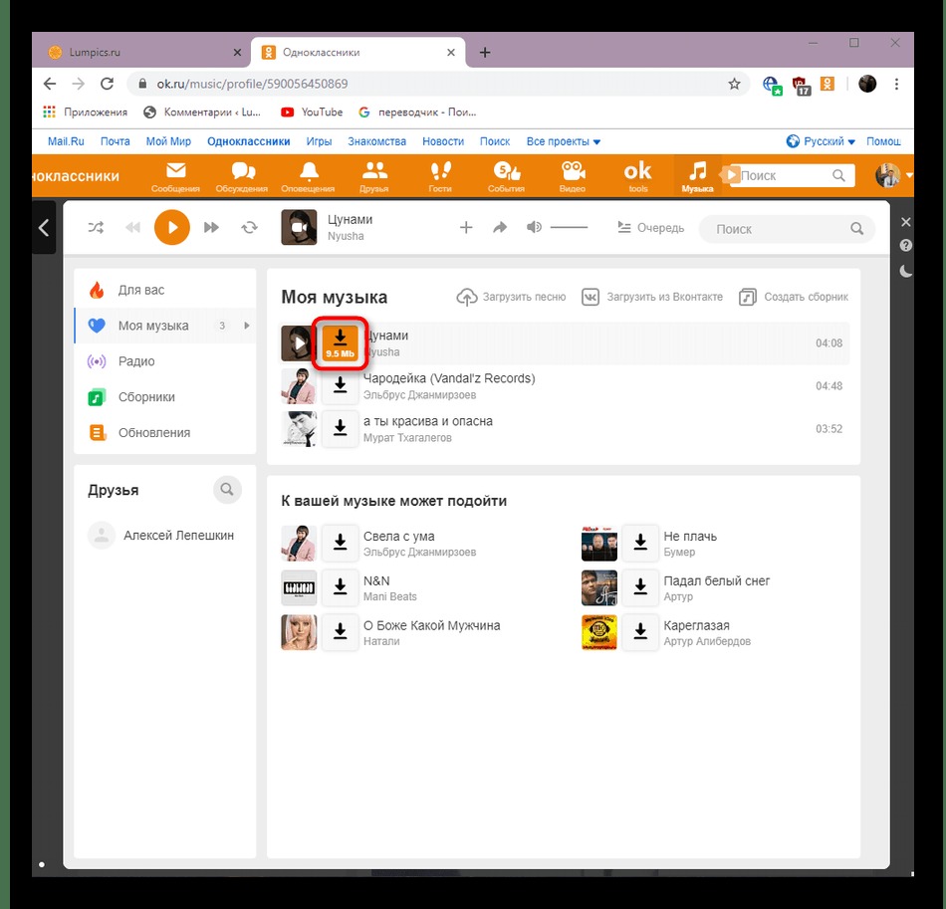
Task: Toggle dark mode with the moon icon
Action: pyautogui.click(x=905, y=271)
